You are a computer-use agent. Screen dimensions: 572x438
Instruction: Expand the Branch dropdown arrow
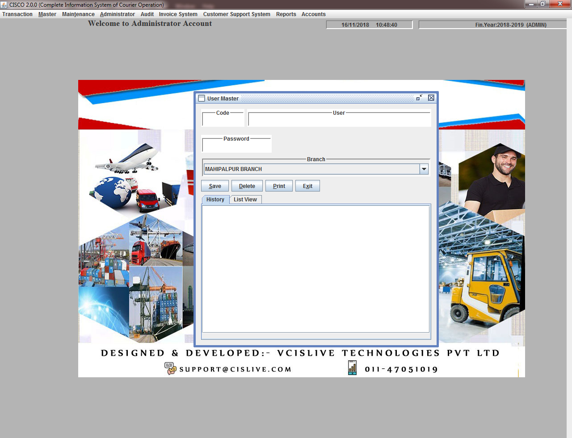[x=424, y=169]
